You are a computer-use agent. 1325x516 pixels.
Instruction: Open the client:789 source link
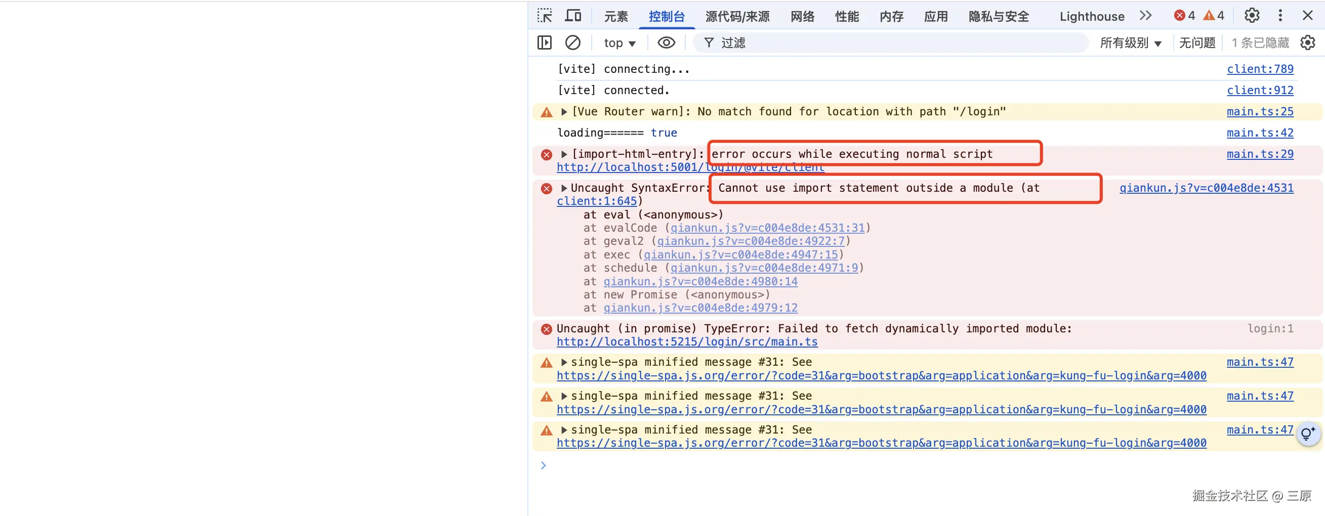(x=1260, y=69)
